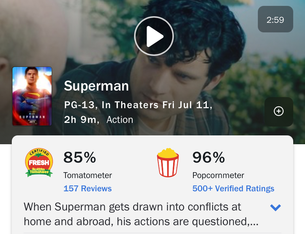The width and height of the screenshot is (305, 234).
Task: Click the 96% Popcornmeter score
Action: pyautogui.click(x=209, y=157)
